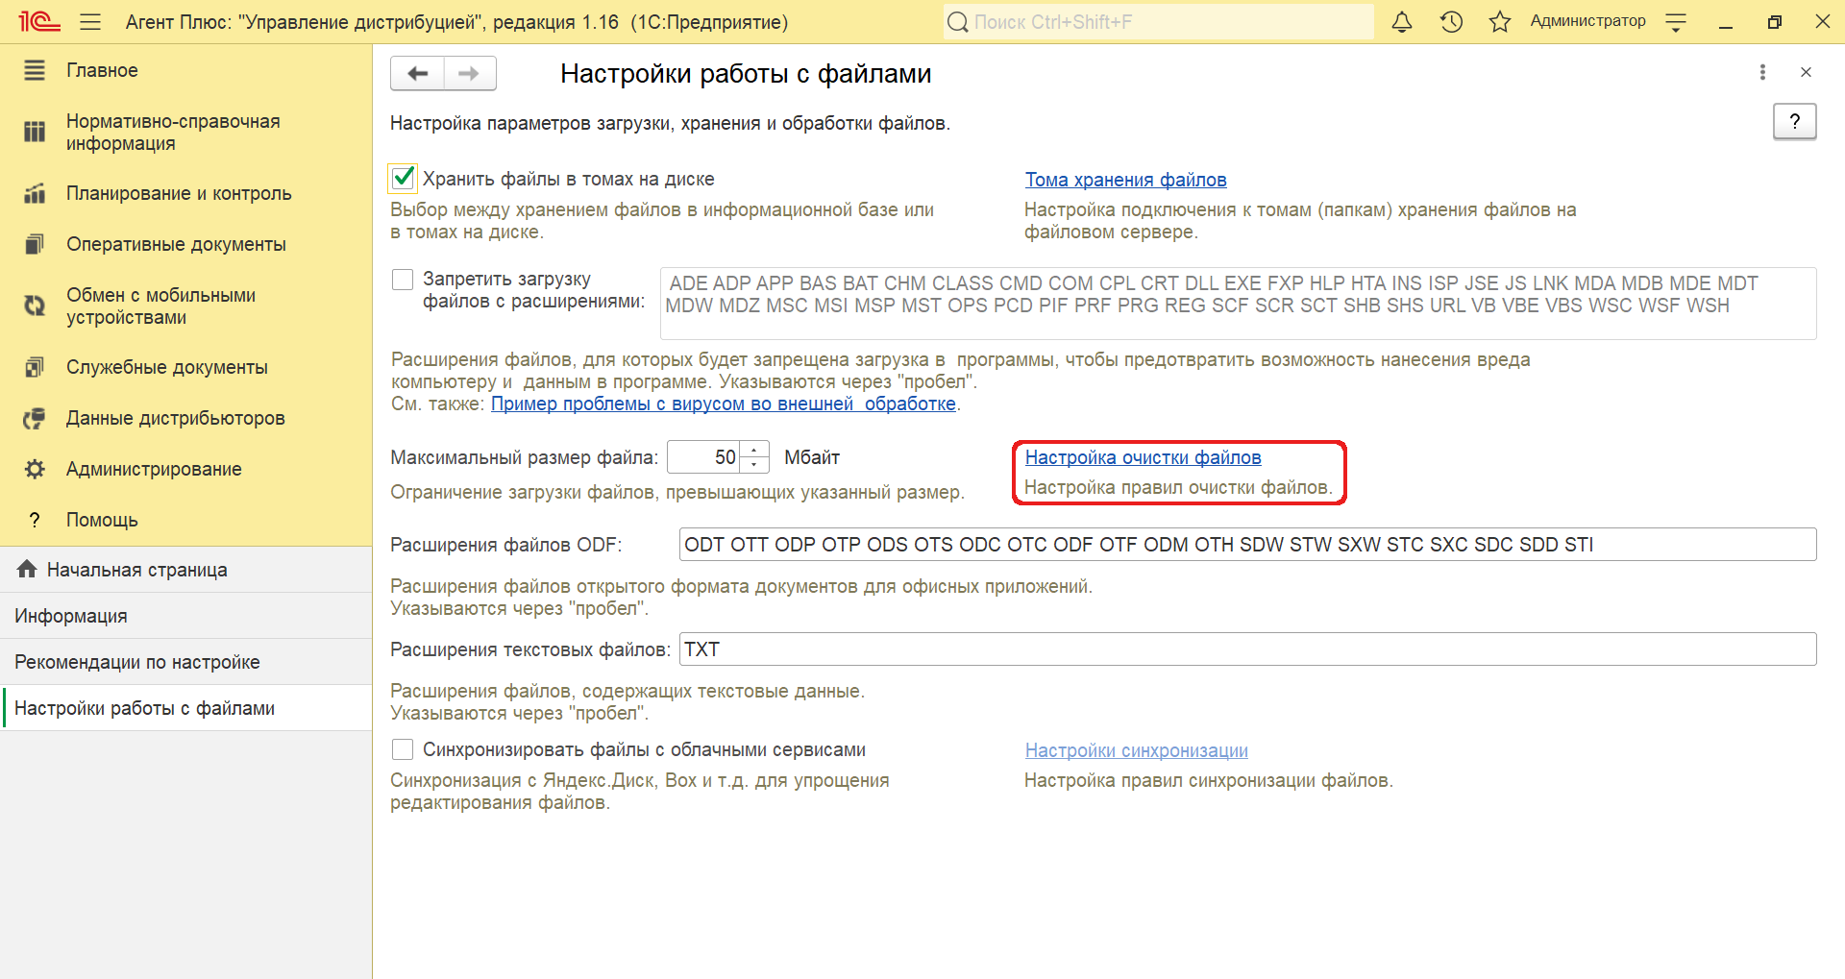Open the hamburger functions menu in title bar

pyautogui.click(x=90, y=21)
